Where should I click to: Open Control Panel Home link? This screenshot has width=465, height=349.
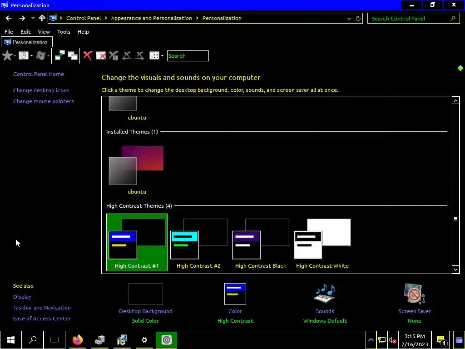(x=39, y=74)
